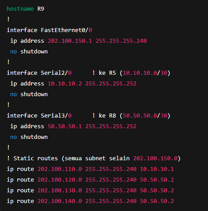This screenshot has width=208, height=211.
Task: Select route destination '202.100.140.0'
Action: (x=59, y=201)
